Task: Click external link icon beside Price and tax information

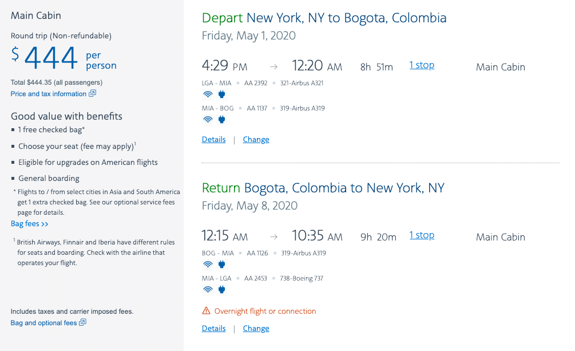Action: point(92,94)
